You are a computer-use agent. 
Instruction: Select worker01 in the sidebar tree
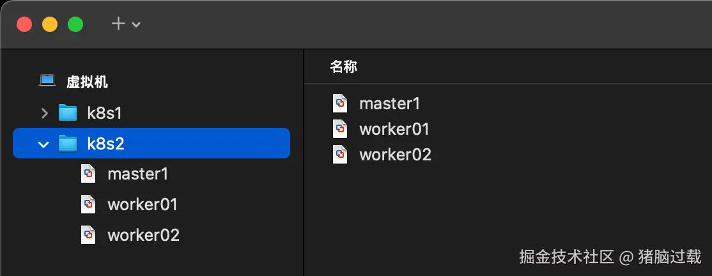(142, 204)
